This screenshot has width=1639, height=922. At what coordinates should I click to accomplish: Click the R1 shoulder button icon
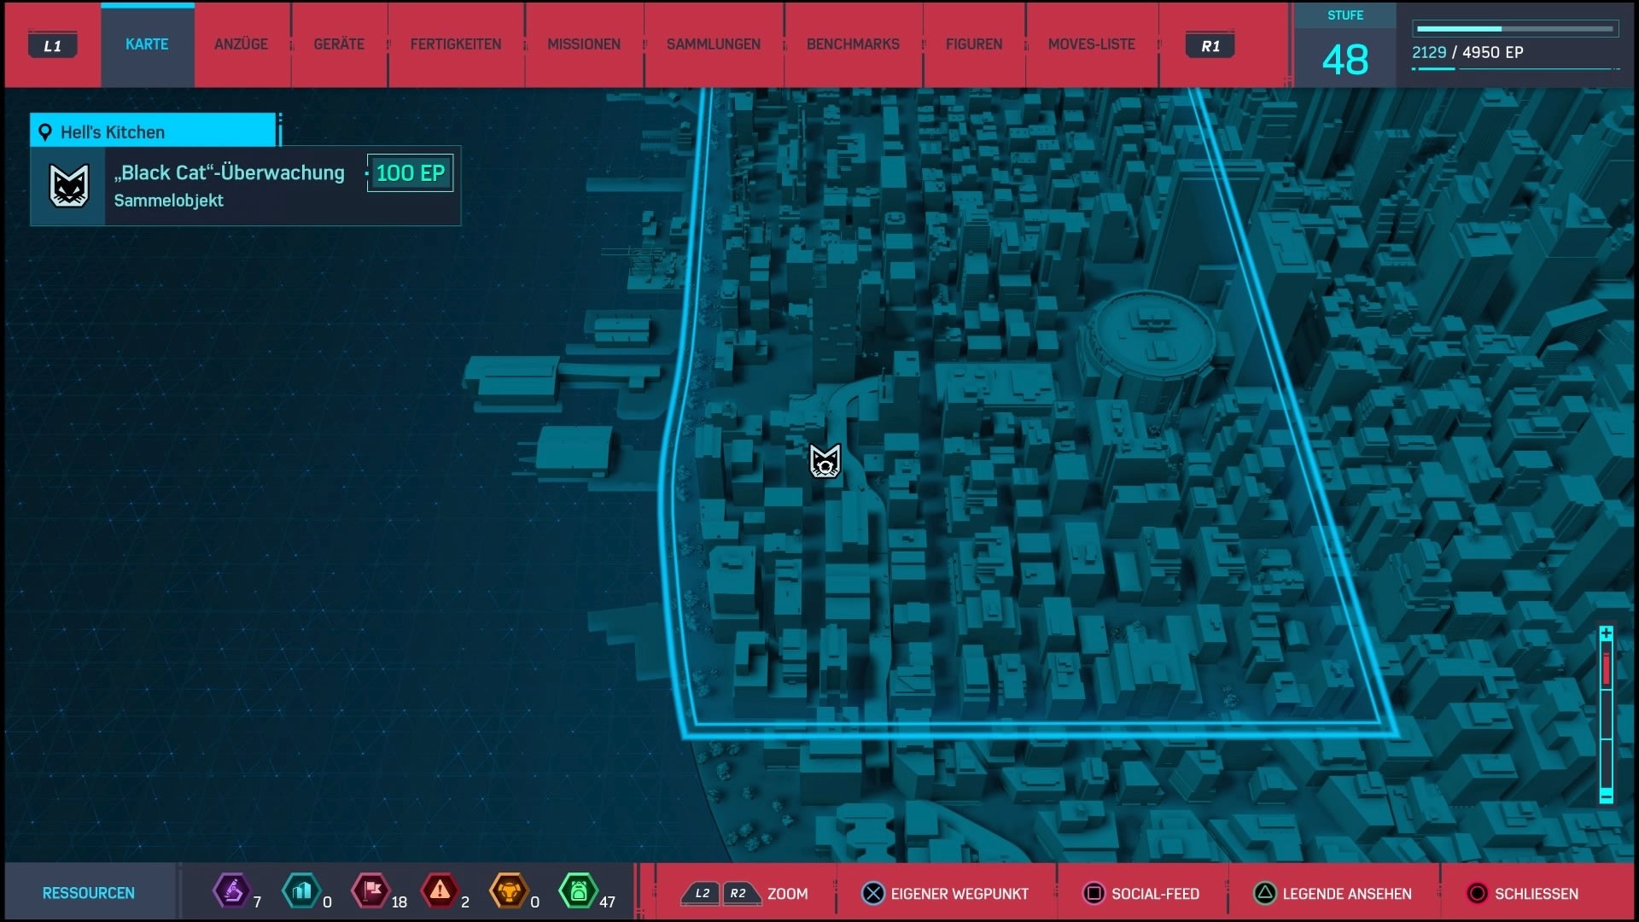pos(1210,45)
